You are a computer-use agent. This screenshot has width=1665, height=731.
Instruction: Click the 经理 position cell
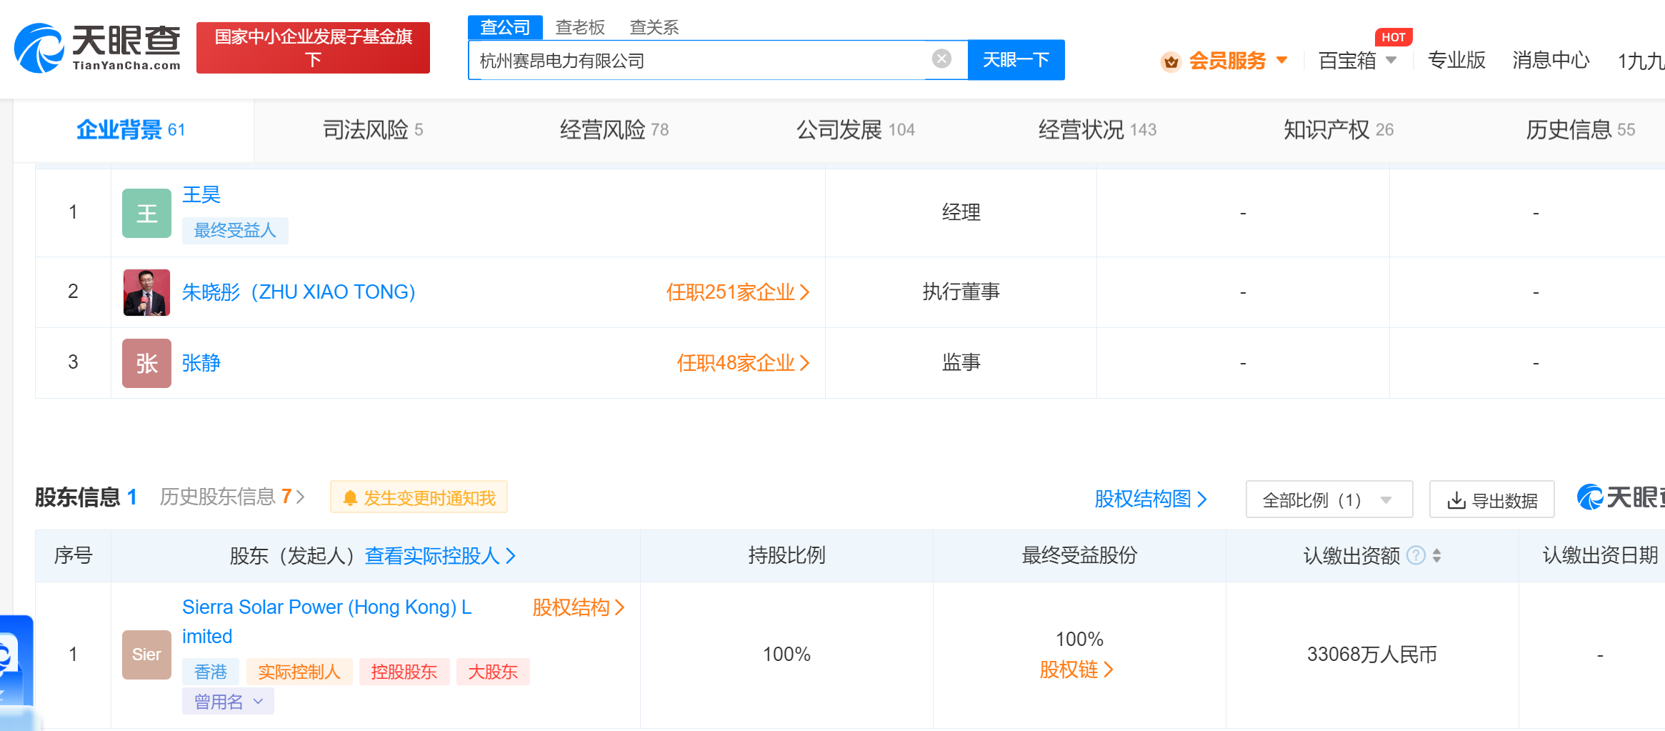click(x=961, y=212)
